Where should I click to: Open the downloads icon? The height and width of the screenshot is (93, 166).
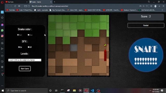[159, 6]
